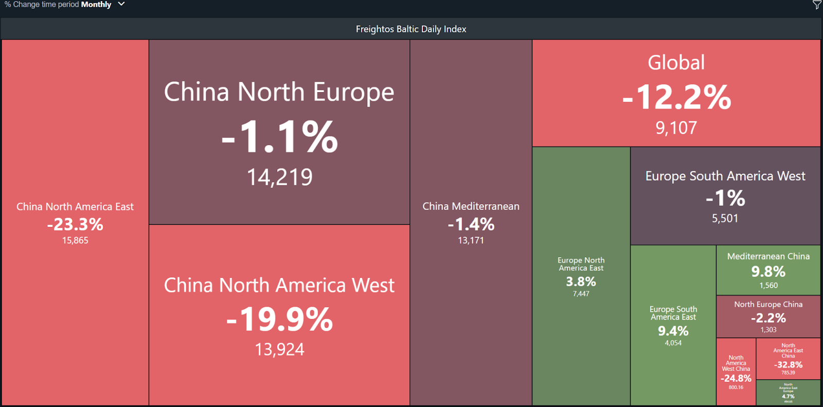Click the 9,107 Global index value

point(676,128)
